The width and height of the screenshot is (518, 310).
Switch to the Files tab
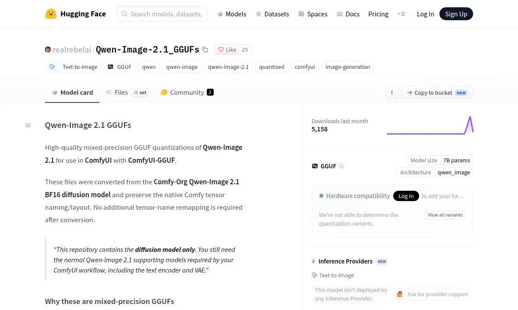[117, 92]
